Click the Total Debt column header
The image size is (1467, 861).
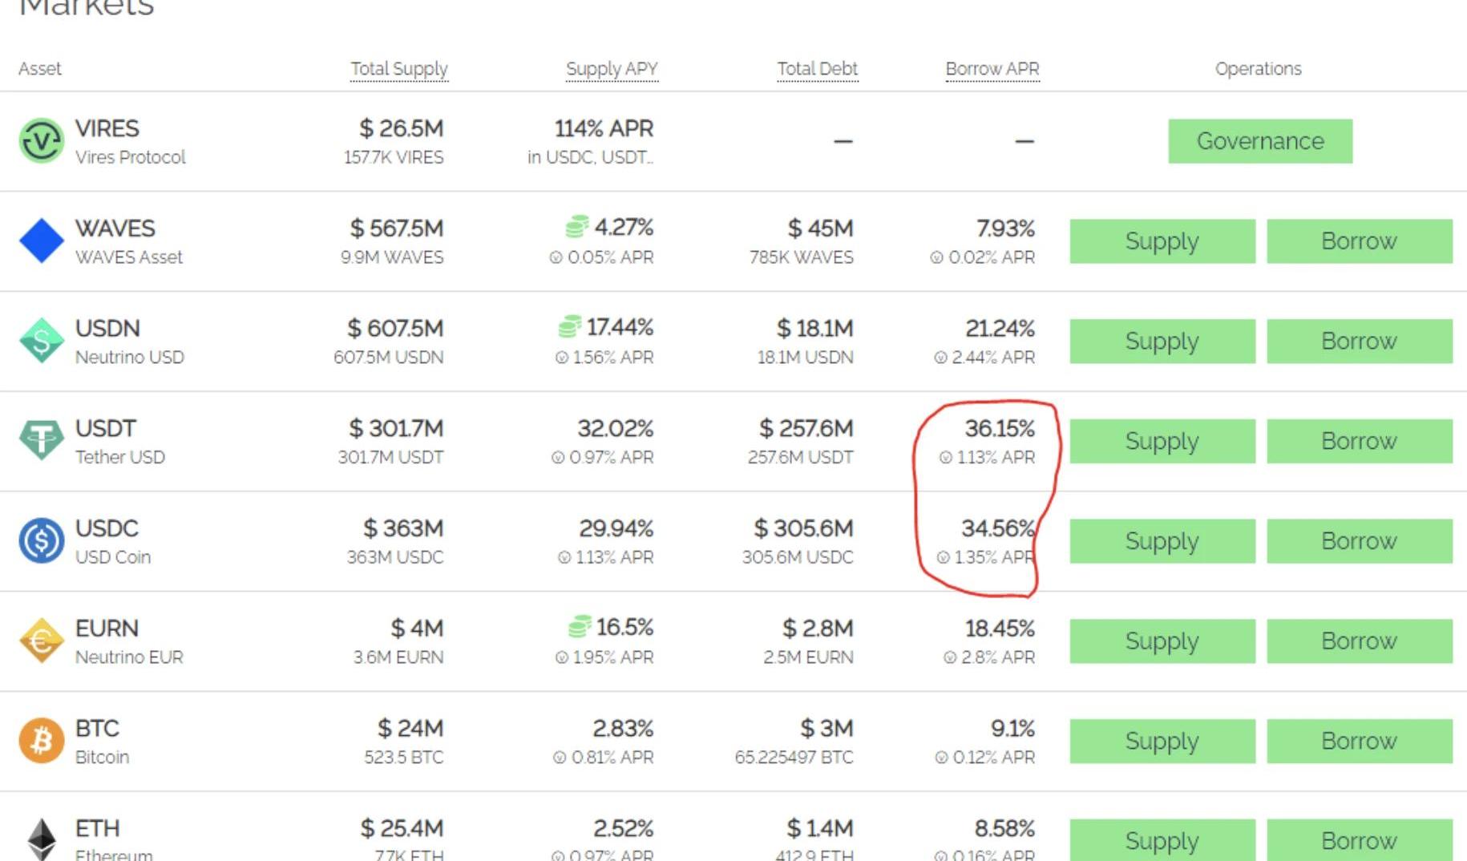(817, 69)
